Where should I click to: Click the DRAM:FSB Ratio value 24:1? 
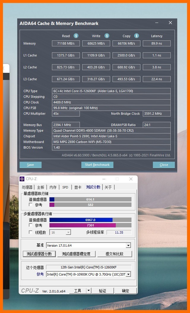[157, 125]
